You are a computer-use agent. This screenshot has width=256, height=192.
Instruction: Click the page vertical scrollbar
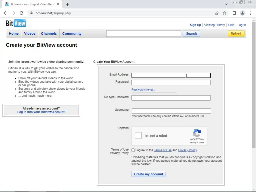[x=254, y=85]
